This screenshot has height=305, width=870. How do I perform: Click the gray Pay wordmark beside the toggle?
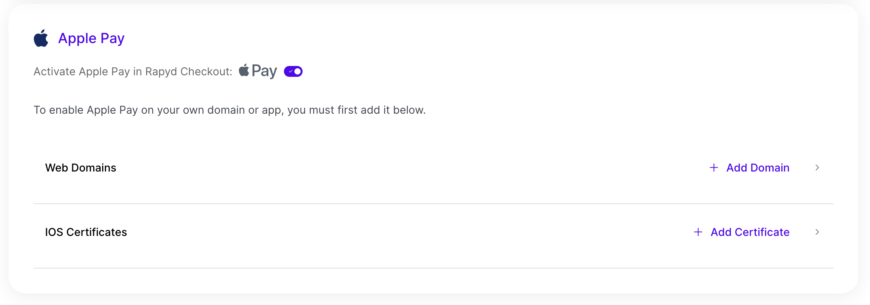pyautogui.click(x=264, y=71)
